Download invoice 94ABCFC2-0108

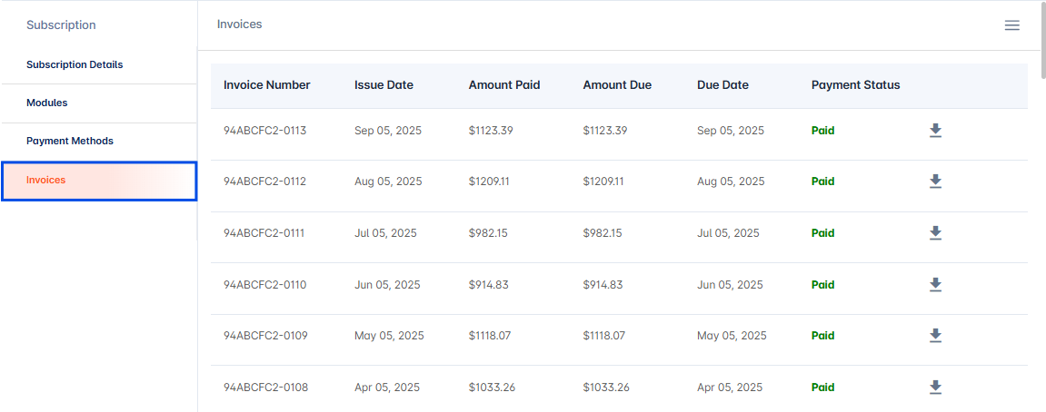tap(935, 387)
